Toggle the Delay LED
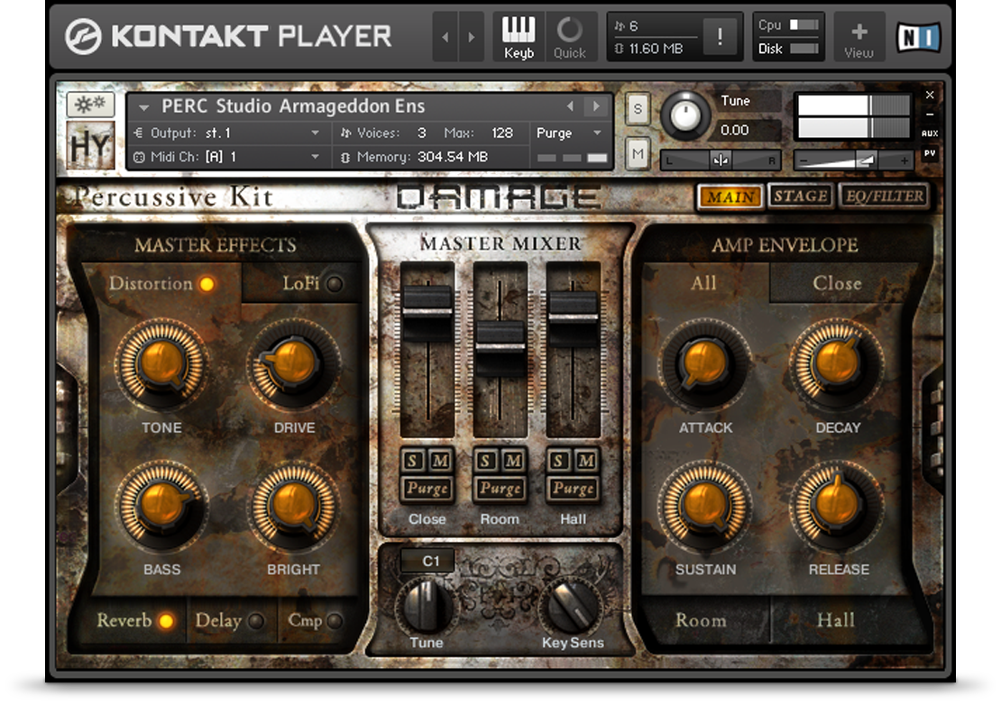The width and height of the screenshot is (1001, 705). [x=256, y=621]
